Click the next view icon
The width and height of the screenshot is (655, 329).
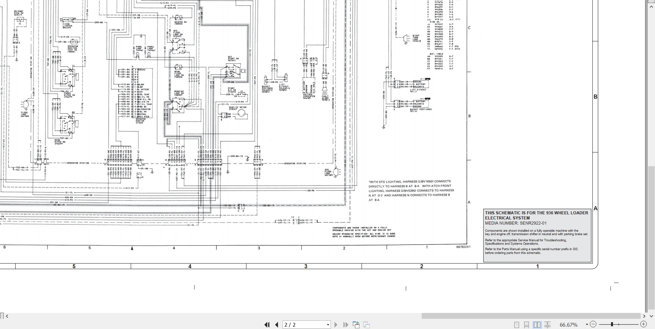click(x=366, y=325)
